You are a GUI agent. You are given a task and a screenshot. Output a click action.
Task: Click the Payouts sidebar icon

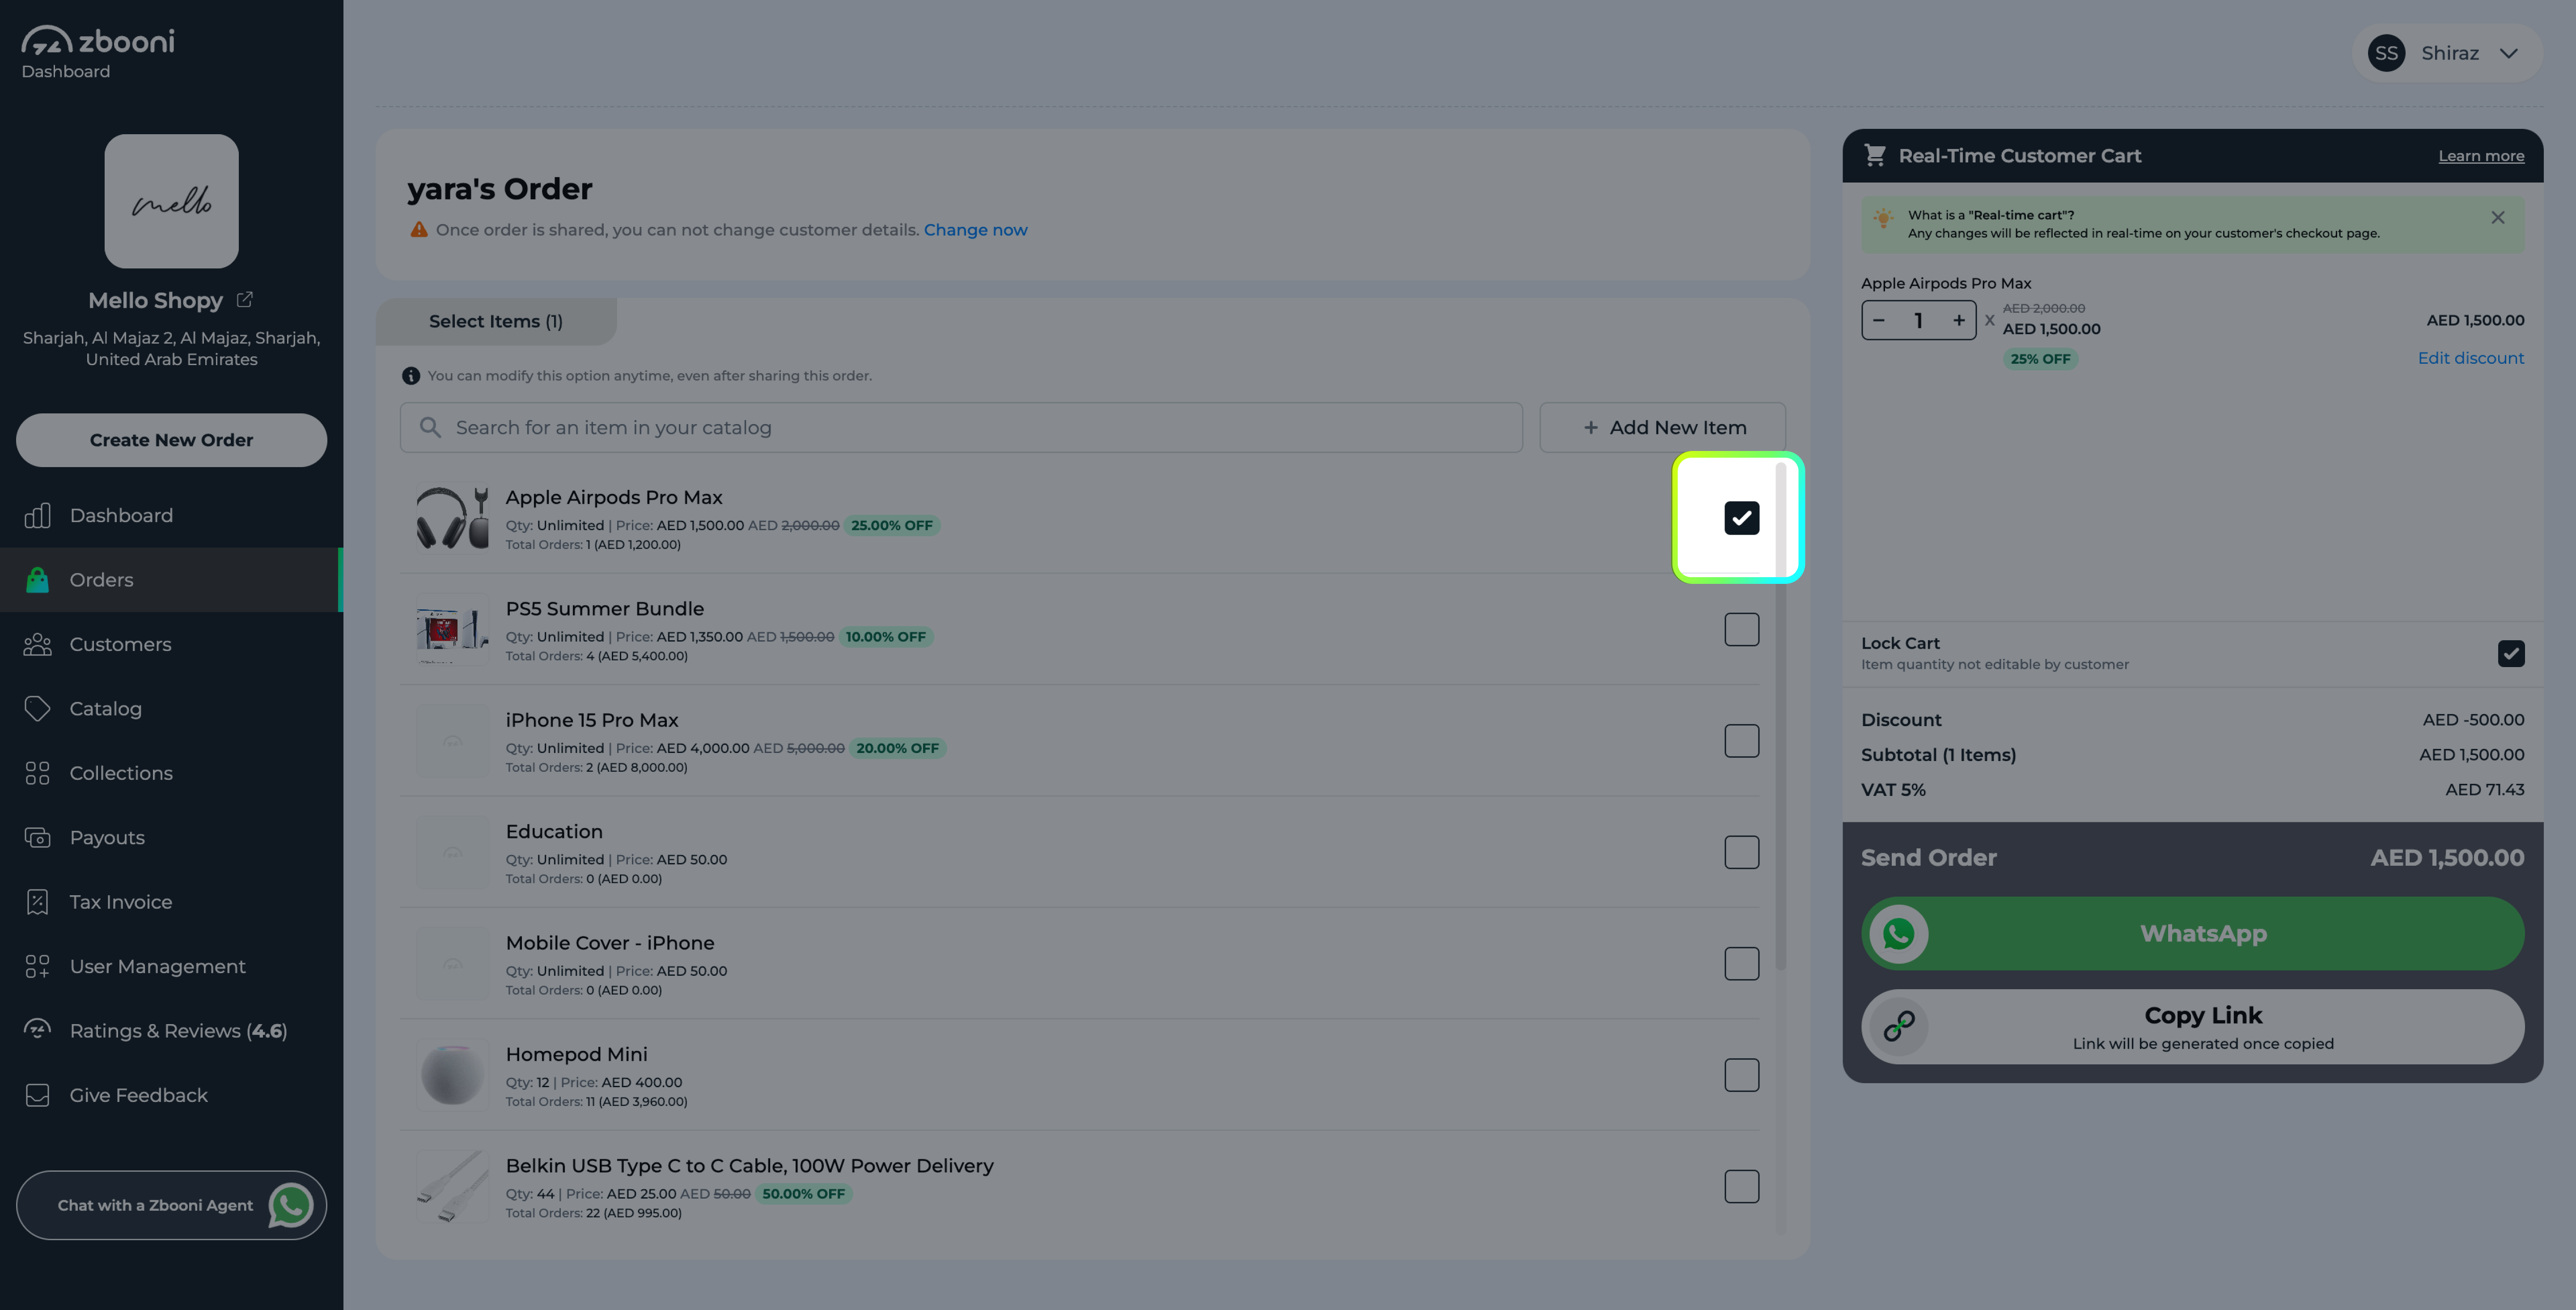pos(37,838)
